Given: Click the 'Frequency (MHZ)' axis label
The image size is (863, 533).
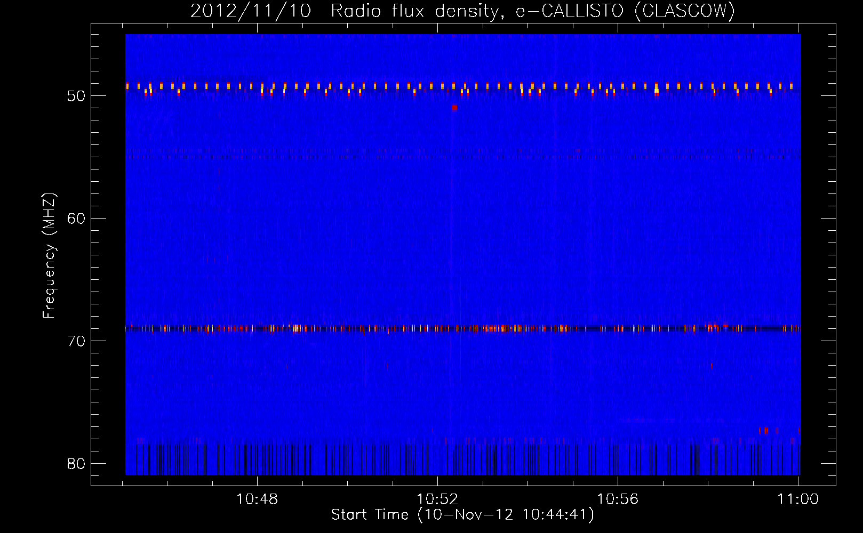Looking at the screenshot, I should [49, 256].
